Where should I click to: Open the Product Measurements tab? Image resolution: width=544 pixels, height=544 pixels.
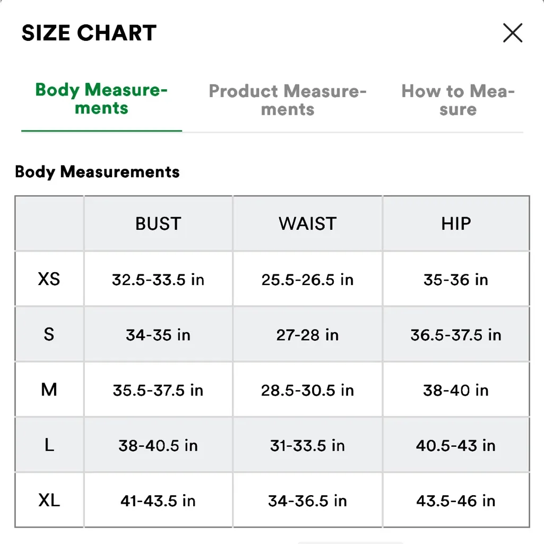pyautogui.click(x=288, y=100)
